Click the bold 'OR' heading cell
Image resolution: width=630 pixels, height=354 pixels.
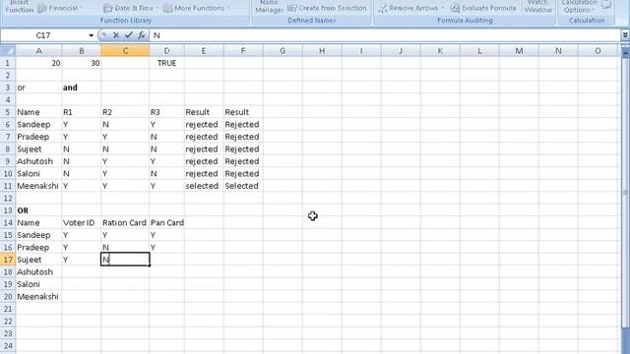38,210
